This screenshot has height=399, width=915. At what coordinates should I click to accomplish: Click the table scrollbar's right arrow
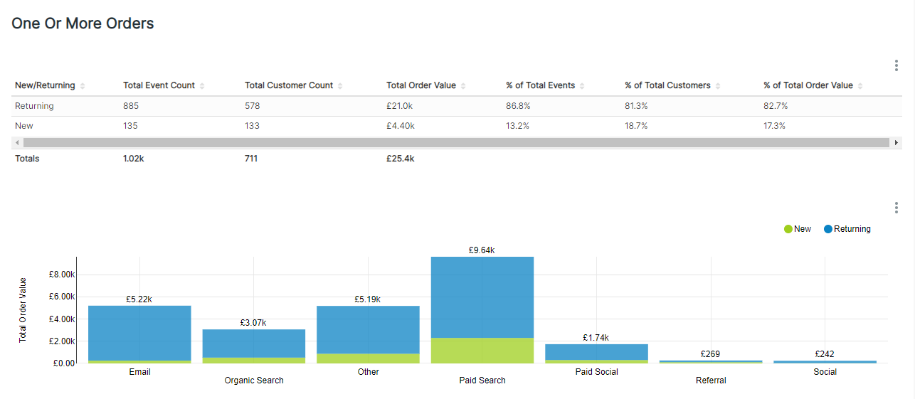[x=897, y=143]
